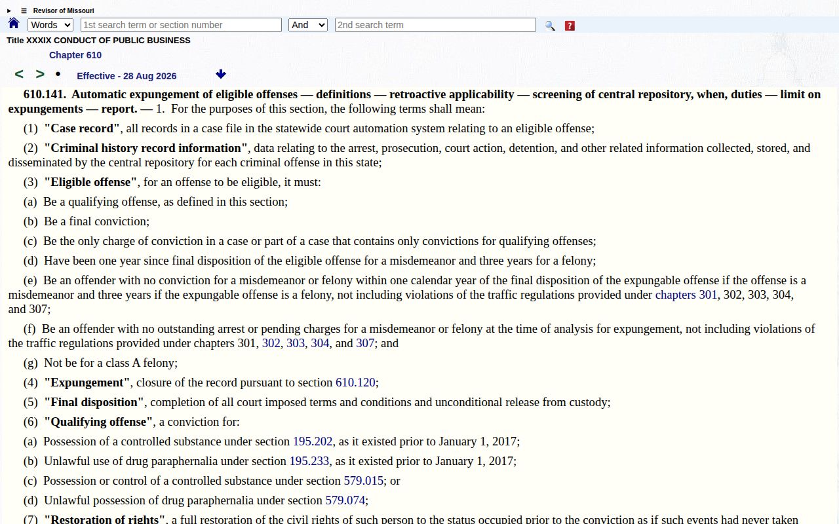839x524 pixels.
Task: Open the Chapter 610 link
Action: 75,55
